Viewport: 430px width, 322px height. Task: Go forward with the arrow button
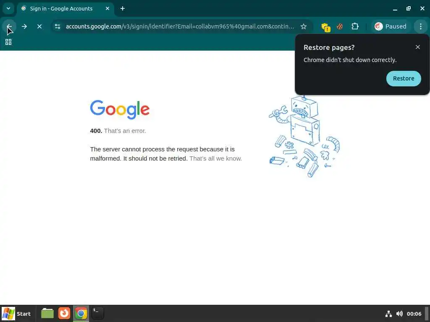point(24,26)
